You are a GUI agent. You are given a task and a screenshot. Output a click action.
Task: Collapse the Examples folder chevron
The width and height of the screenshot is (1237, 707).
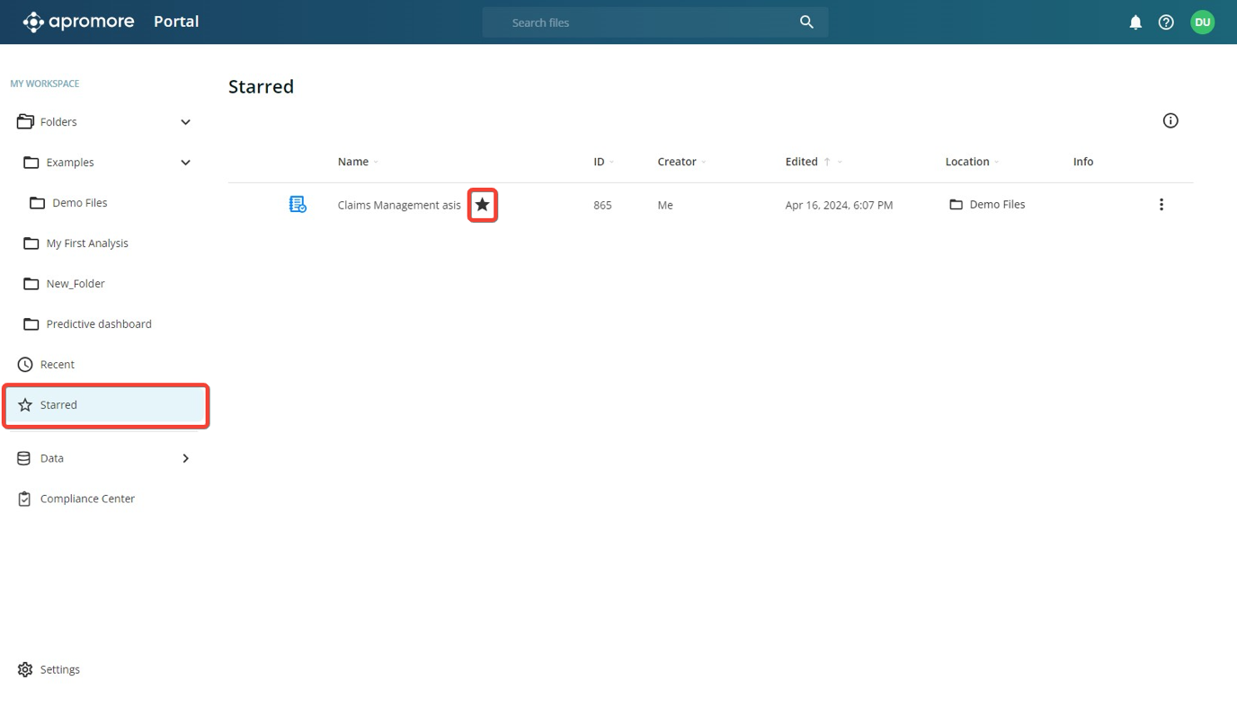click(x=185, y=163)
